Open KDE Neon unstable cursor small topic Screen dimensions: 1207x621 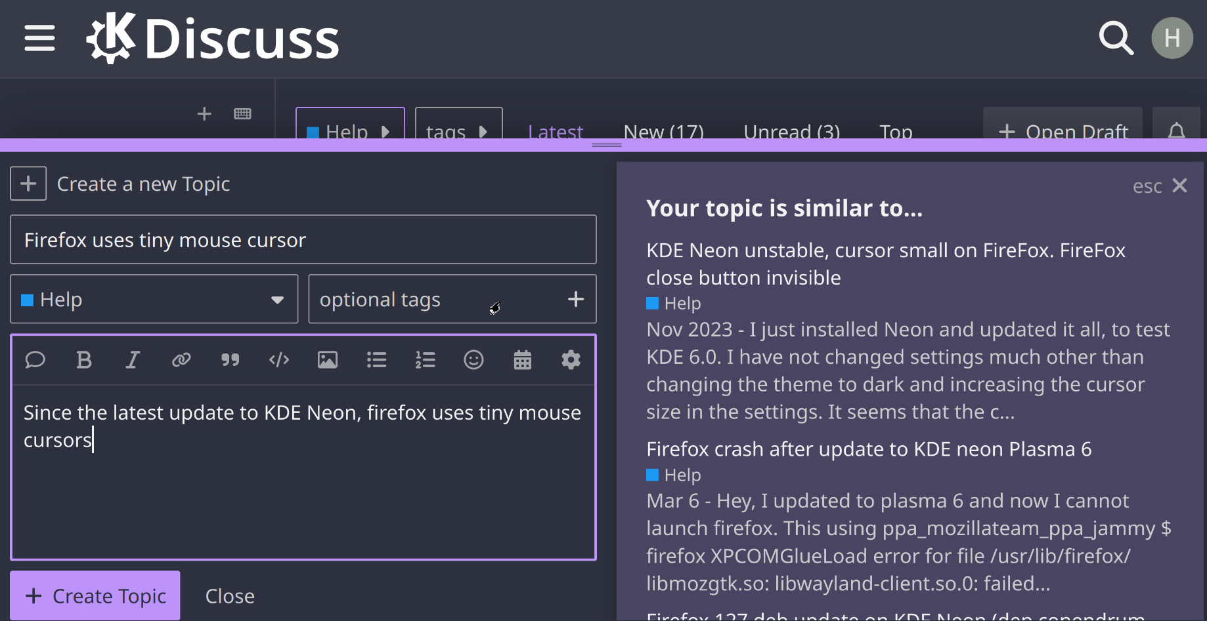point(885,264)
